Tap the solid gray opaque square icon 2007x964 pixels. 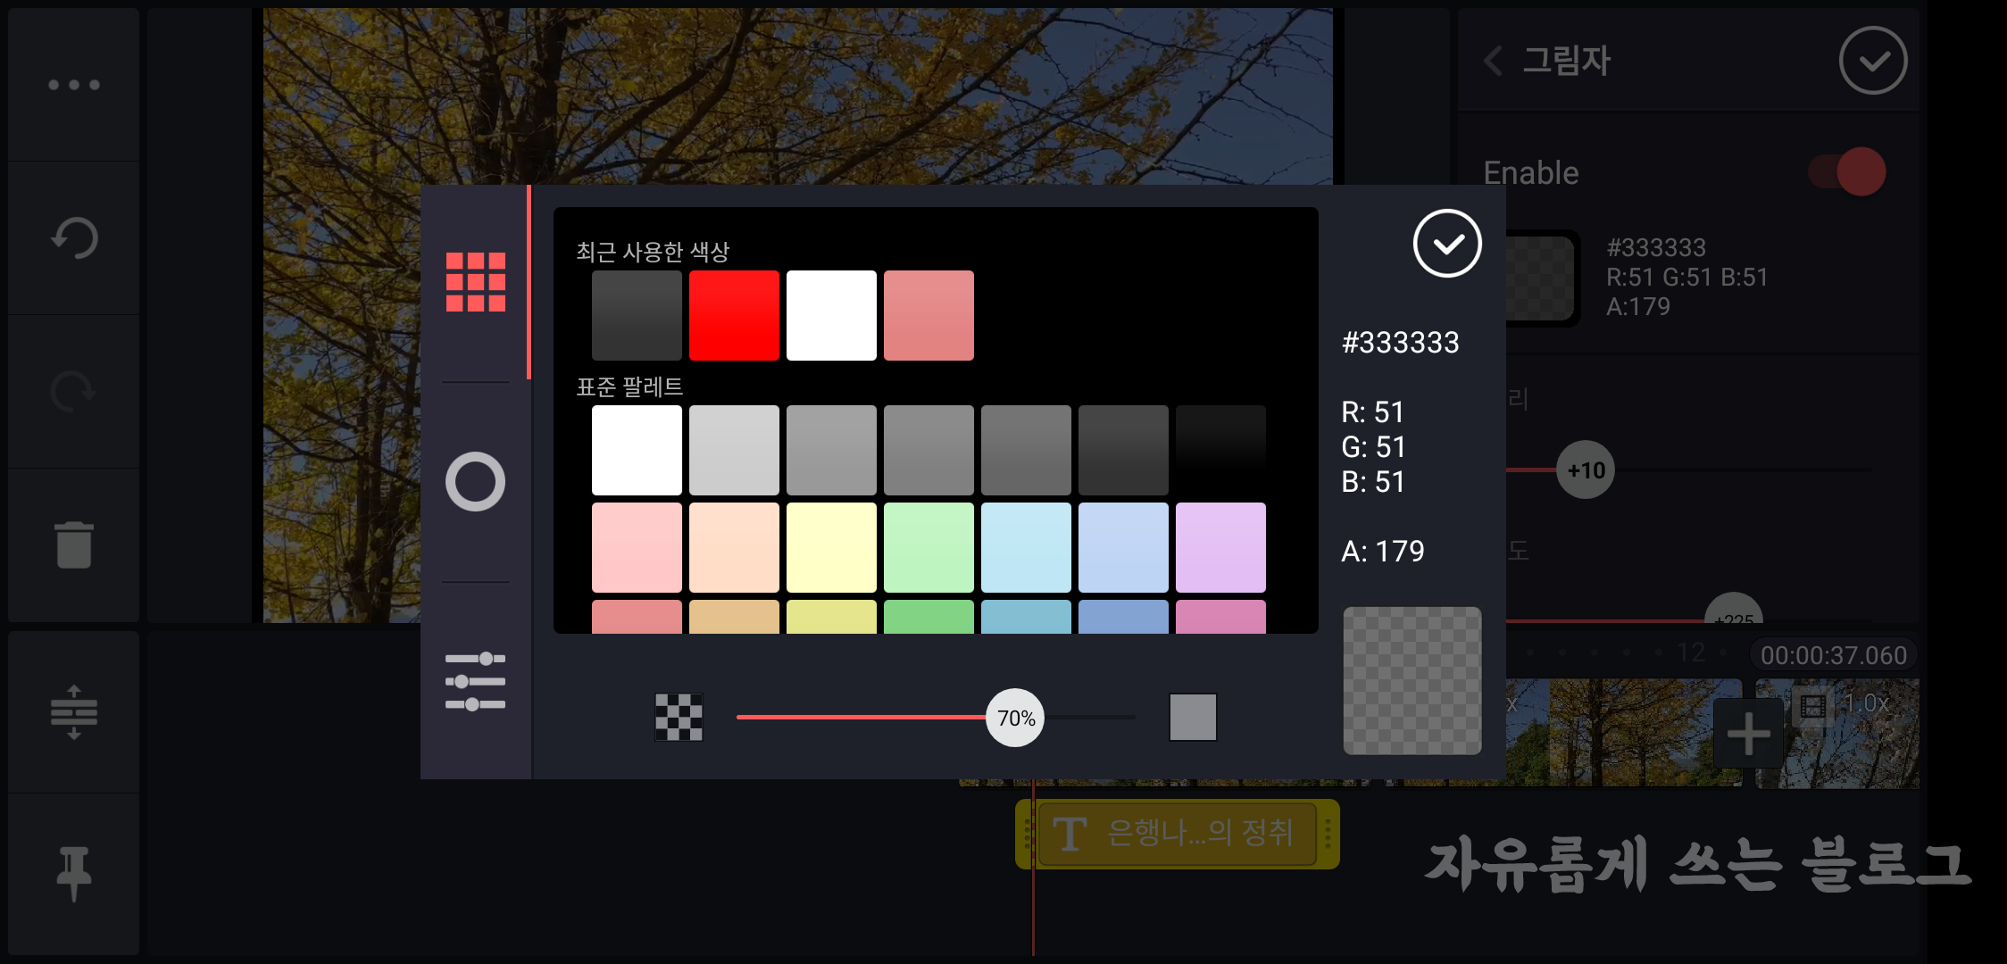click(x=1193, y=718)
